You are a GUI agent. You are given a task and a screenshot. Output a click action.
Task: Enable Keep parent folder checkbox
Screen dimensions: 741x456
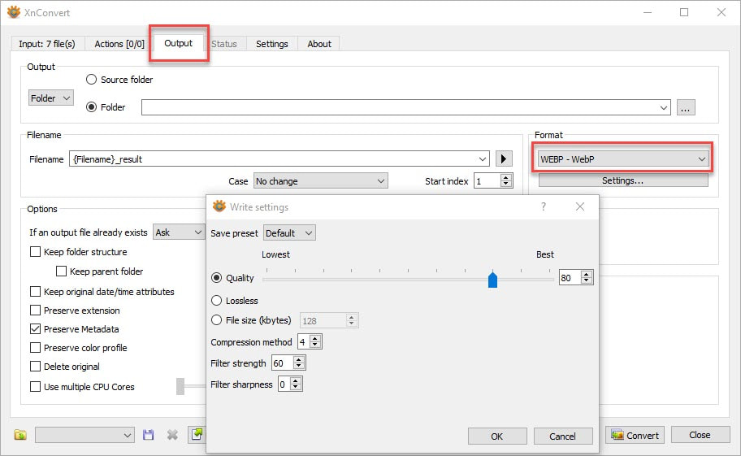[x=61, y=271]
